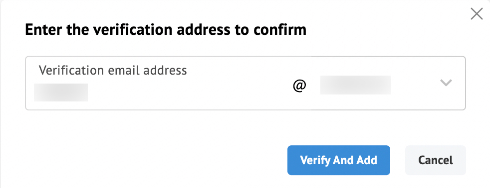Click the dialog heading text

166,30
